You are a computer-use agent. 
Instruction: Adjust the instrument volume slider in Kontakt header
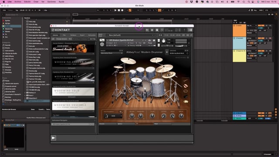[x=181, y=46]
